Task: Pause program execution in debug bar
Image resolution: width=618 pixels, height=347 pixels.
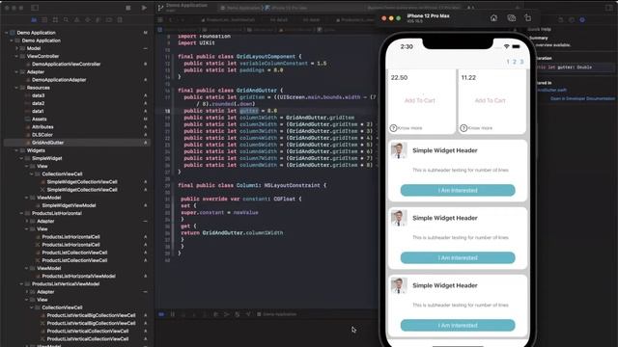Action: pyautogui.click(x=173, y=314)
